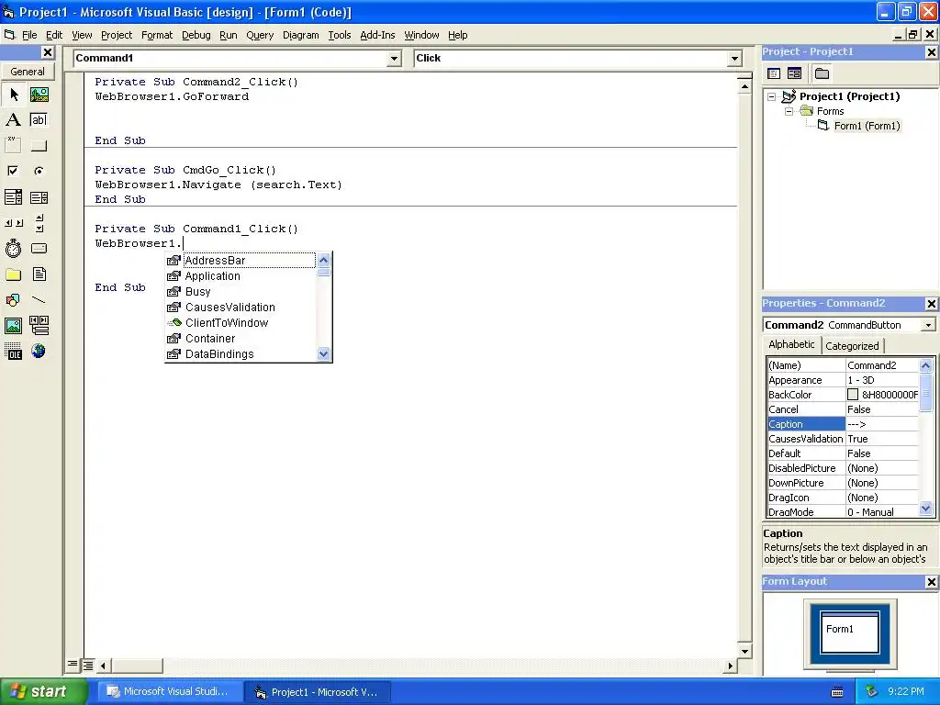Viewport: 940px width, 705px height.
Task: Select the Timer control tool
Action: pyautogui.click(x=14, y=248)
